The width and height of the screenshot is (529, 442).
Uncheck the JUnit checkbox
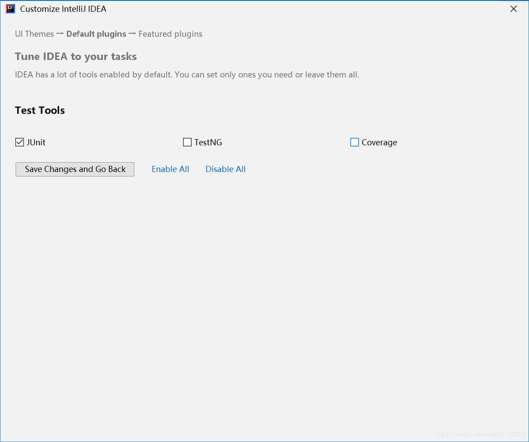pyautogui.click(x=19, y=142)
